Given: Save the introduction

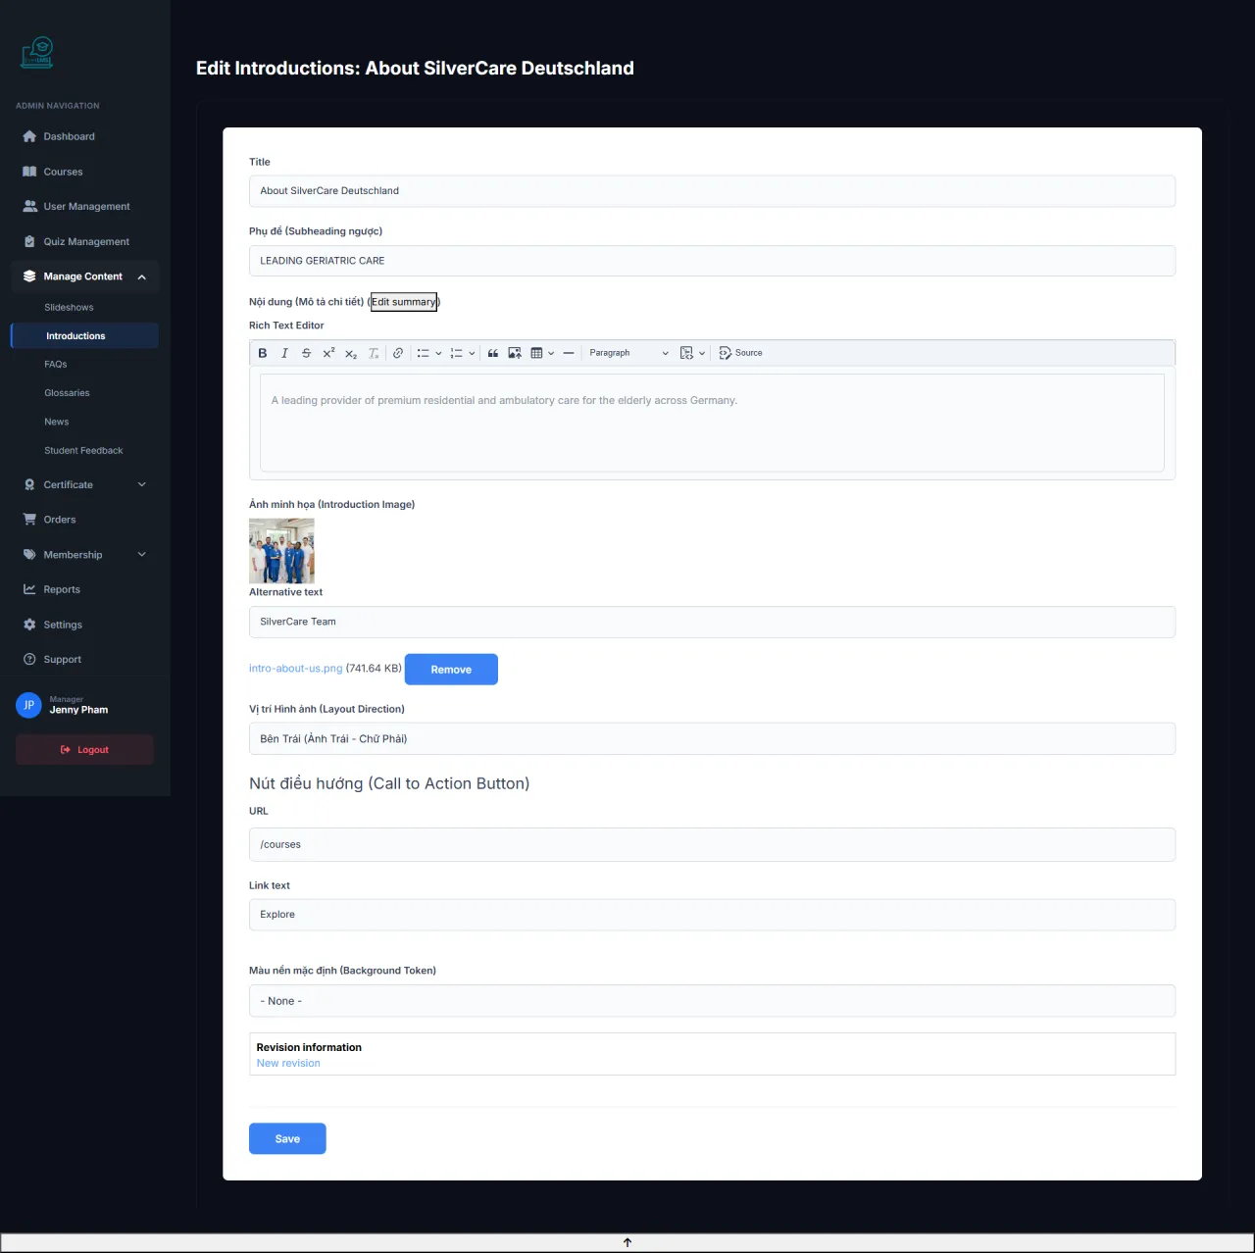Looking at the screenshot, I should (x=287, y=1139).
